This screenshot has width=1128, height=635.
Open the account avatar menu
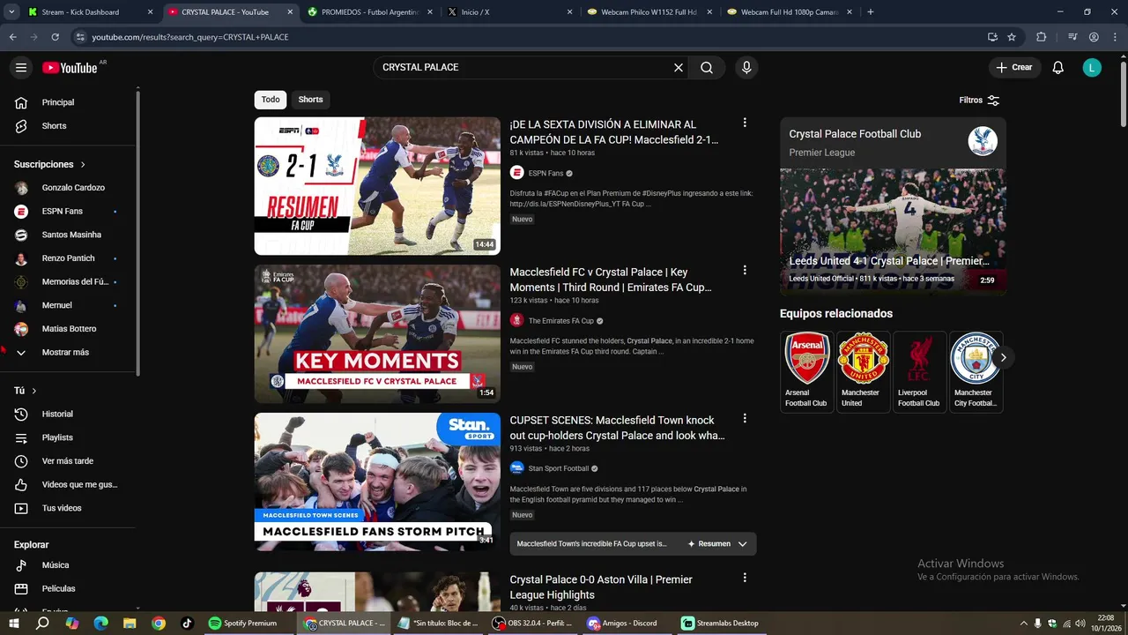[1092, 68]
